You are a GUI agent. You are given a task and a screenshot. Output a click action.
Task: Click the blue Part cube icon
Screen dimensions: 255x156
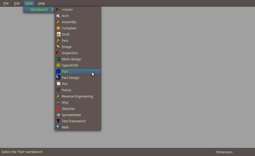coord(58,71)
